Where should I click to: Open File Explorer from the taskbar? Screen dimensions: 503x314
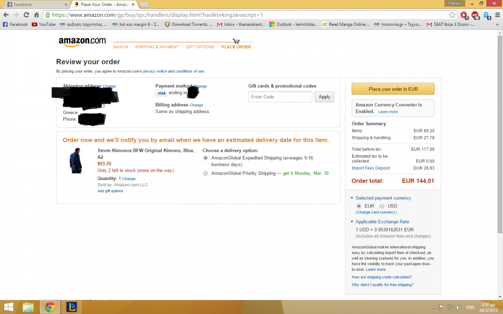28,307
